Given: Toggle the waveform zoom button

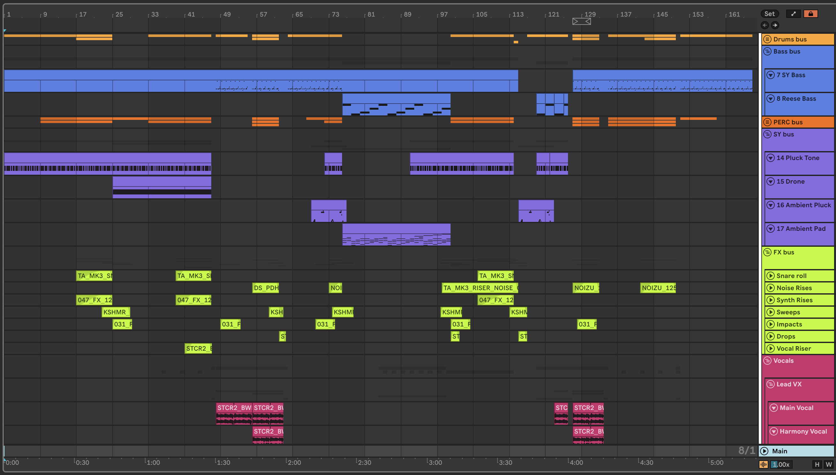Looking at the screenshot, I should [764, 464].
